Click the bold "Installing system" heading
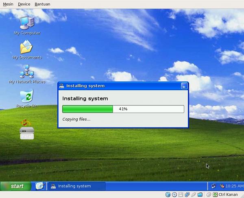 [x=85, y=98]
